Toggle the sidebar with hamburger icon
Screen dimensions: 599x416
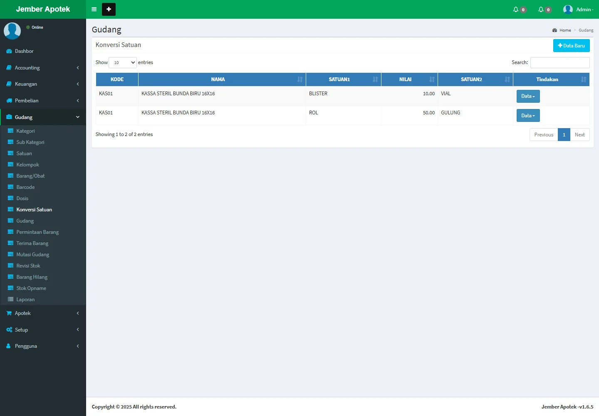[x=94, y=9]
